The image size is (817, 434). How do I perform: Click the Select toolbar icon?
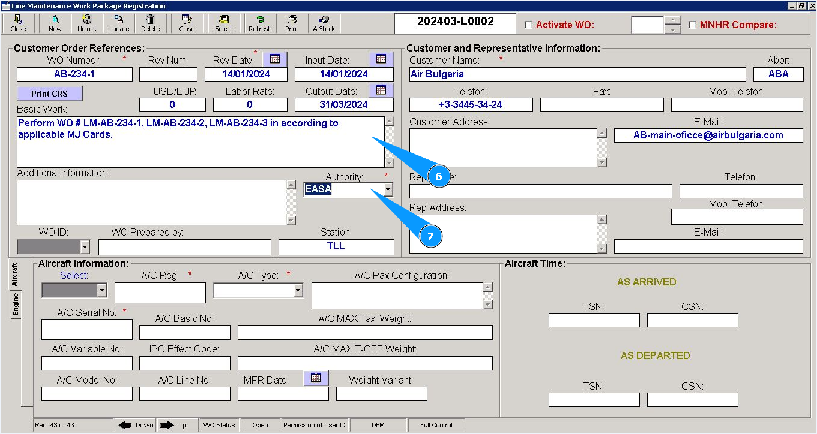tap(223, 23)
